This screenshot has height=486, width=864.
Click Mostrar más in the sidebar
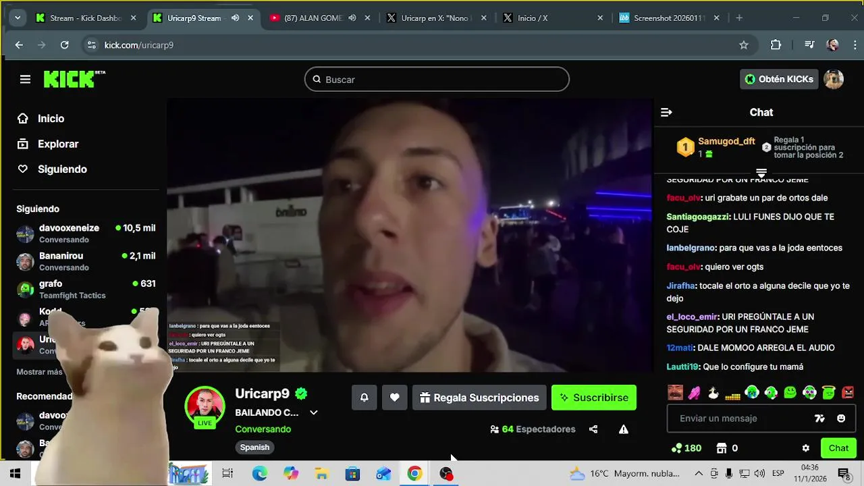point(39,372)
